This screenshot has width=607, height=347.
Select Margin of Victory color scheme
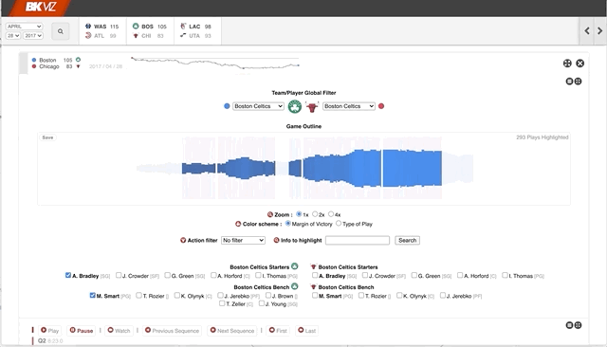coord(288,223)
